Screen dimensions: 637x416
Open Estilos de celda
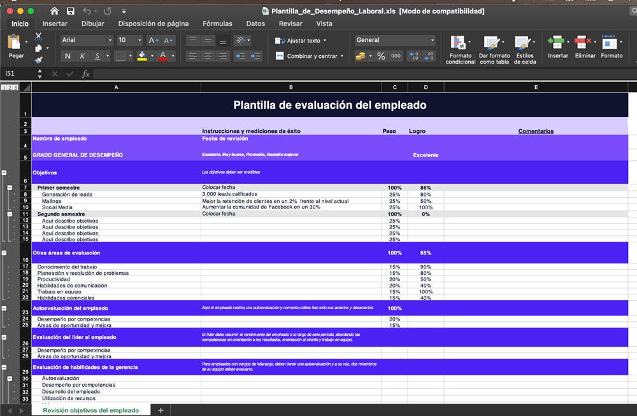click(525, 51)
